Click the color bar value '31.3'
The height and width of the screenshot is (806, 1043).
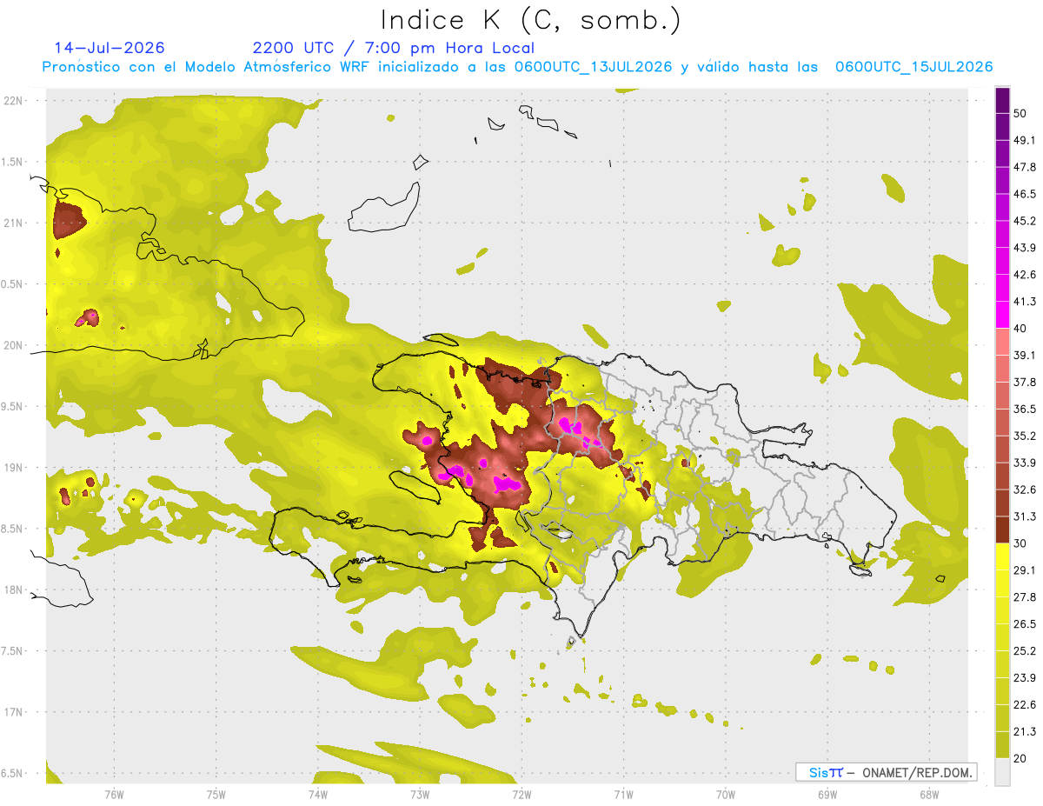(x=1026, y=516)
